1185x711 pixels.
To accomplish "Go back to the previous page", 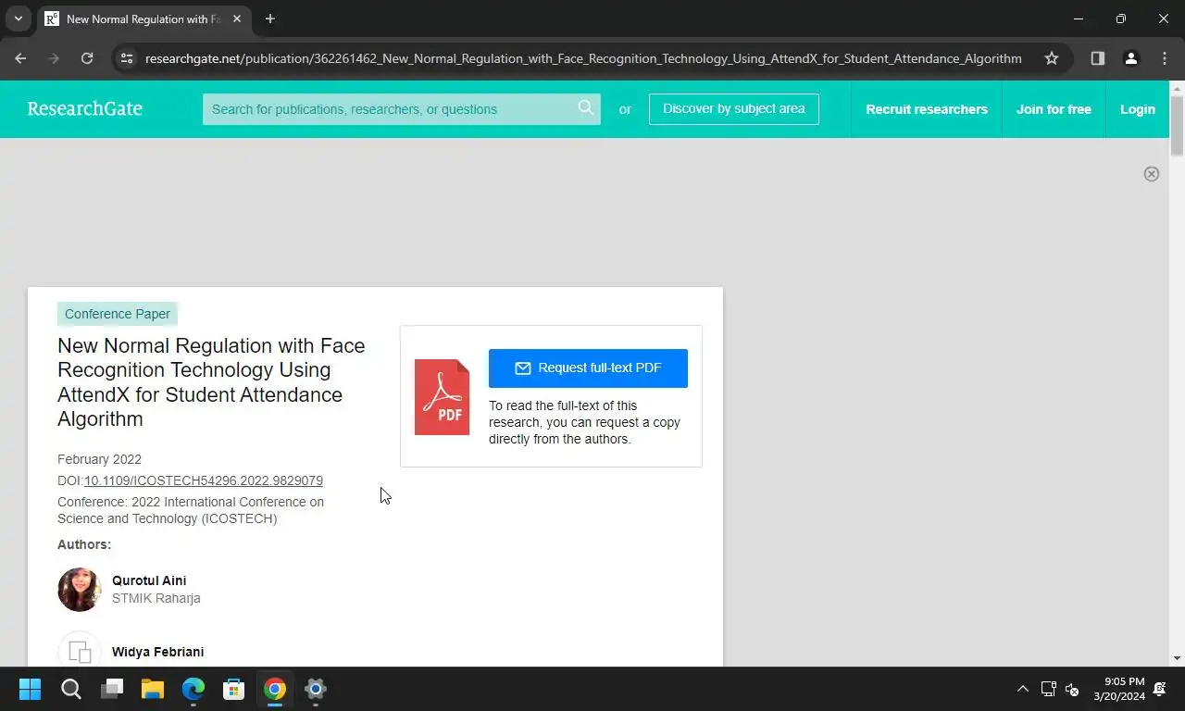I will pos(20,58).
